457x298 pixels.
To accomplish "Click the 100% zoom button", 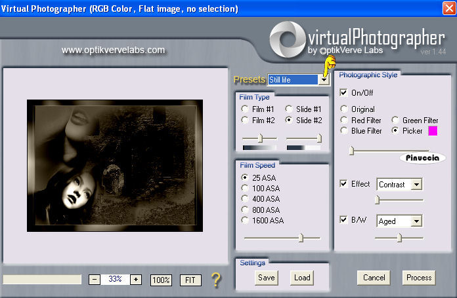I will [161, 280].
